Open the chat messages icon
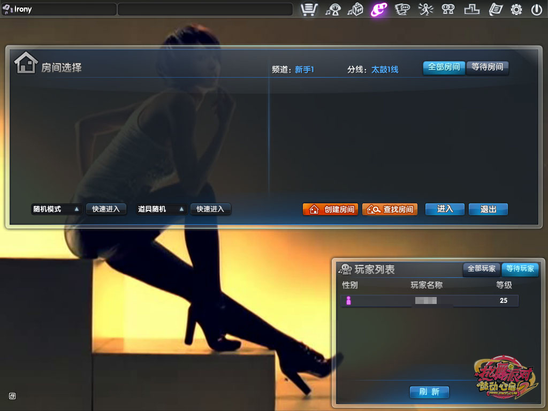The image size is (548, 411). click(402, 10)
